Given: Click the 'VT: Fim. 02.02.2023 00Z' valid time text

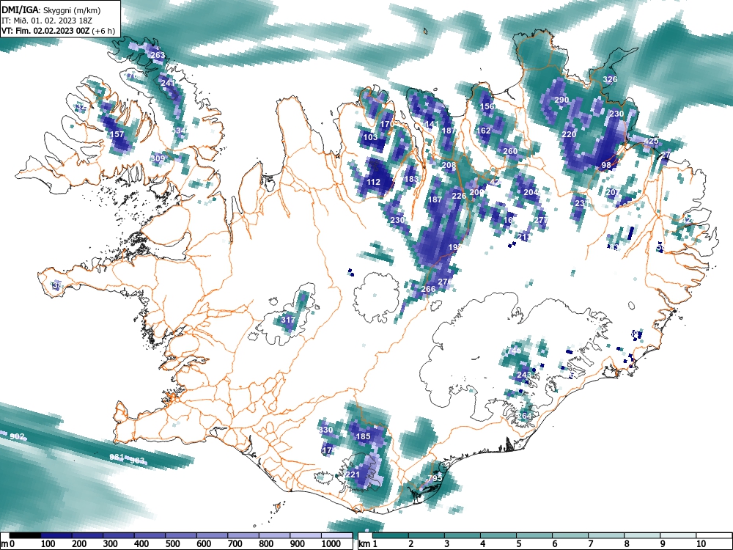Looking at the screenshot, I should click(x=46, y=32).
